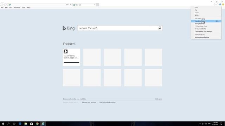Click the Bing search magnifier button
The image size is (225, 126).
pyautogui.click(x=160, y=28)
